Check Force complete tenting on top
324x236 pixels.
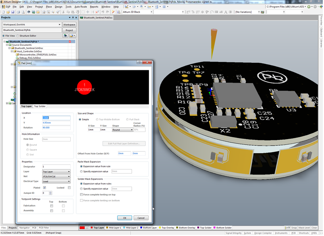pos(81,195)
